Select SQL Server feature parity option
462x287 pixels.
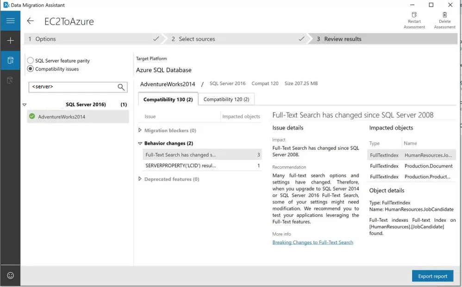(31, 61)
